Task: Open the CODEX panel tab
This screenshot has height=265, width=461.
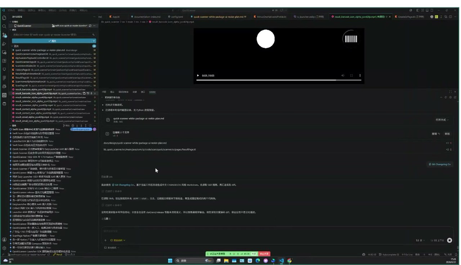Action: point(152,92)
